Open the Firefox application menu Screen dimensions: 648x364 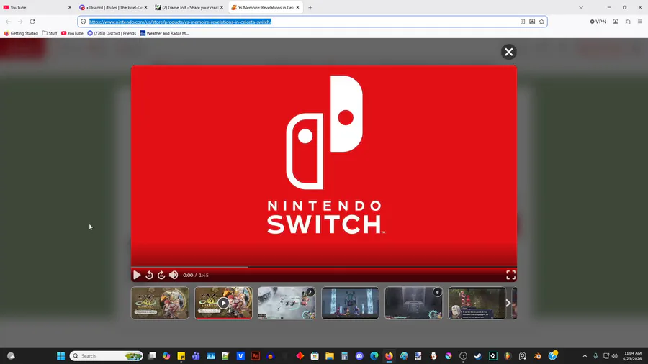[x=640, y=22]
